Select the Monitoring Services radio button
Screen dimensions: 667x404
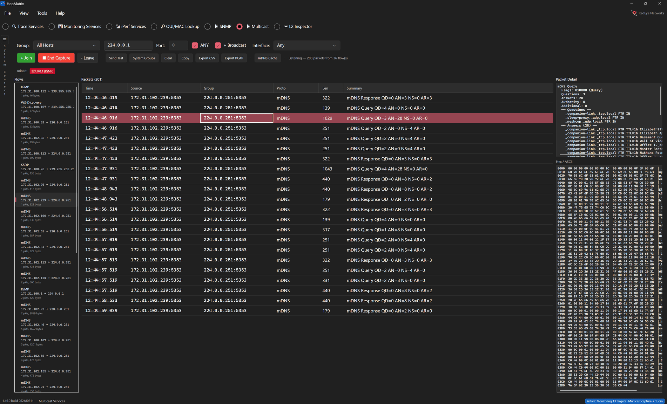click(x=52, y=27)
